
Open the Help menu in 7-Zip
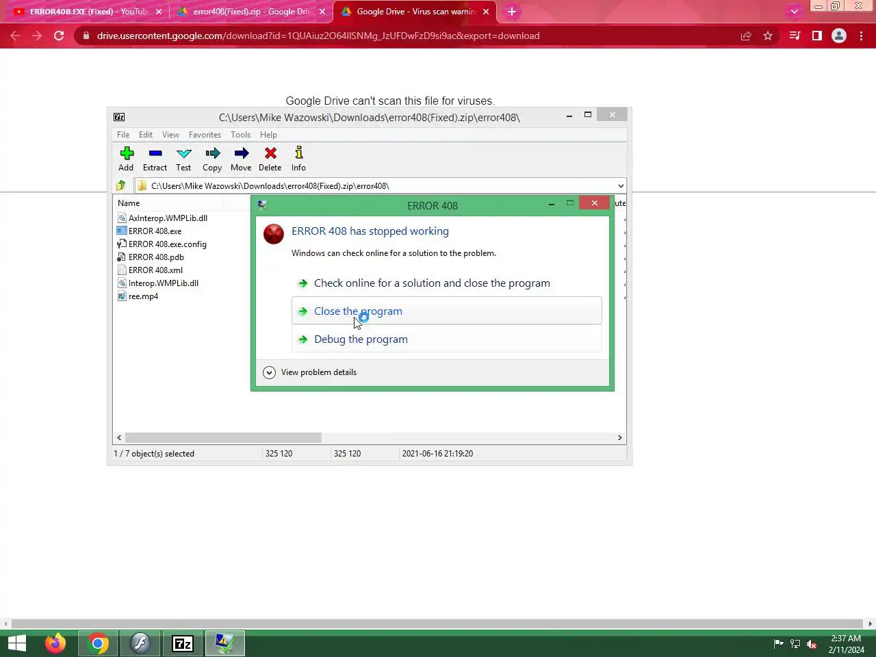(x=269, y=135)
